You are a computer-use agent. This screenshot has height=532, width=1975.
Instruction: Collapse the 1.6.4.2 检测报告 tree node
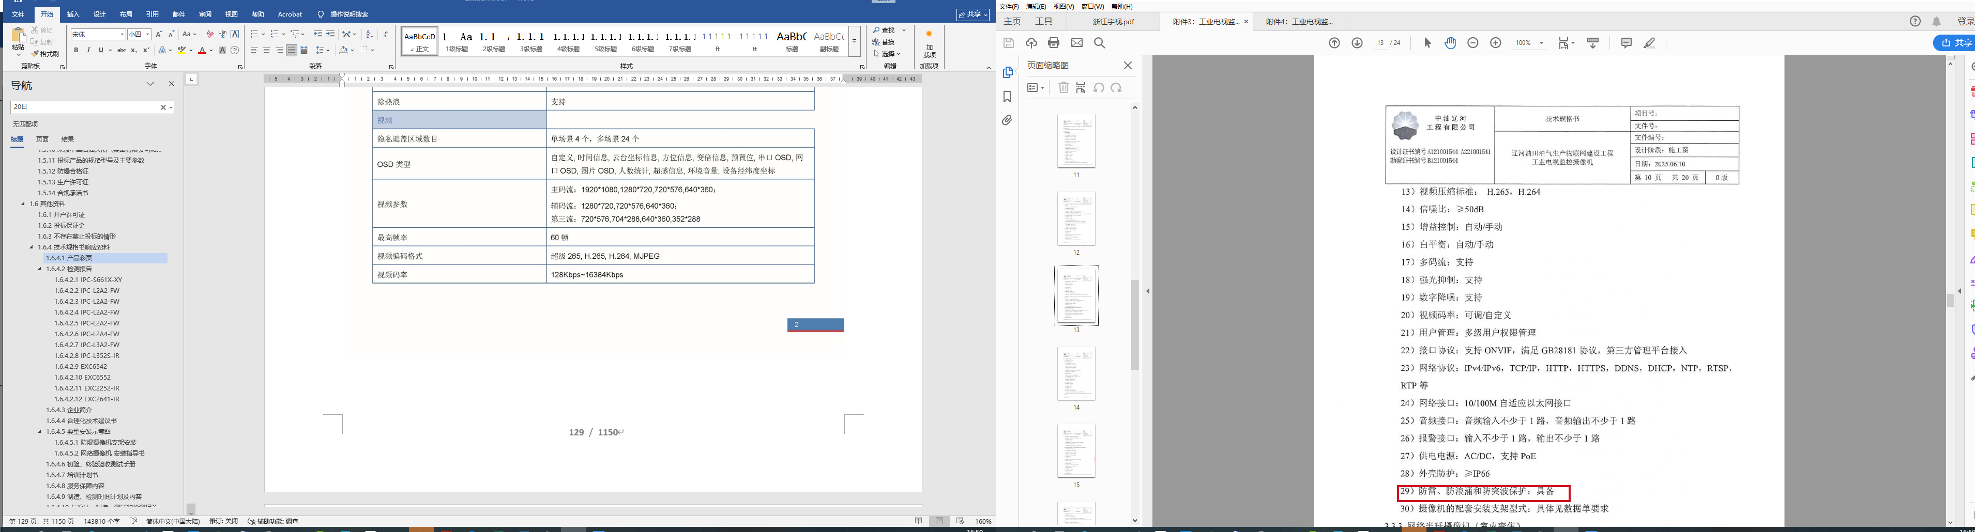40,270
